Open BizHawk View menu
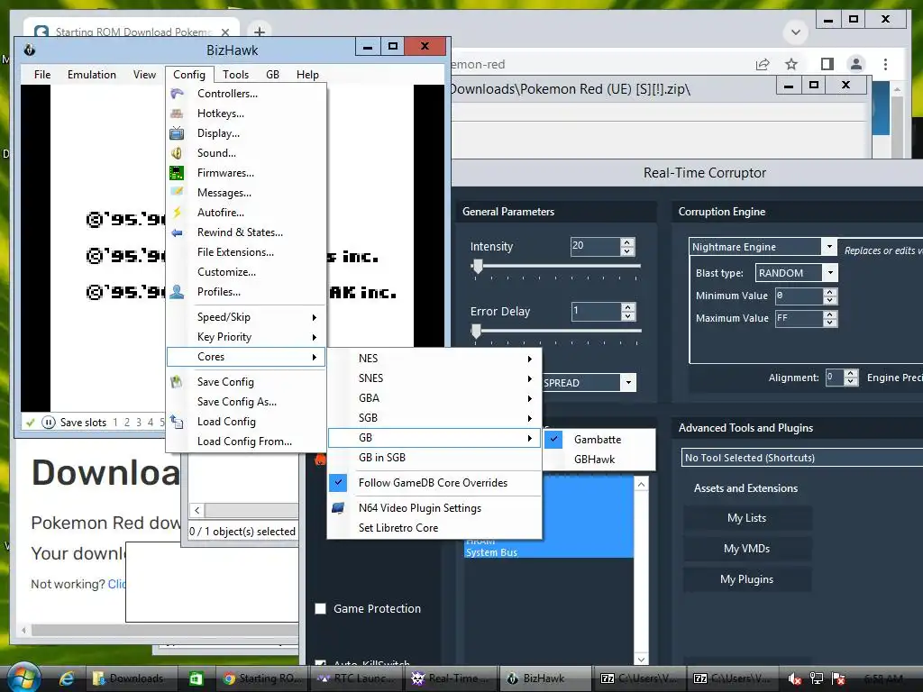The image size is (923, 692). [144, 75]
